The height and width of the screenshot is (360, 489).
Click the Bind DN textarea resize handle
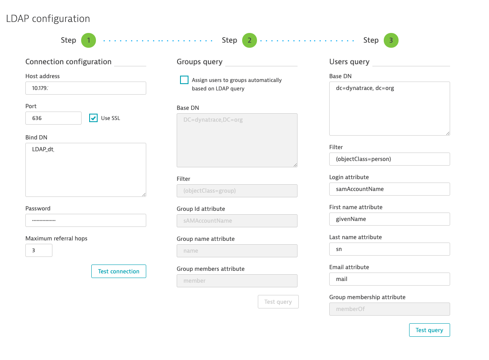144,194
